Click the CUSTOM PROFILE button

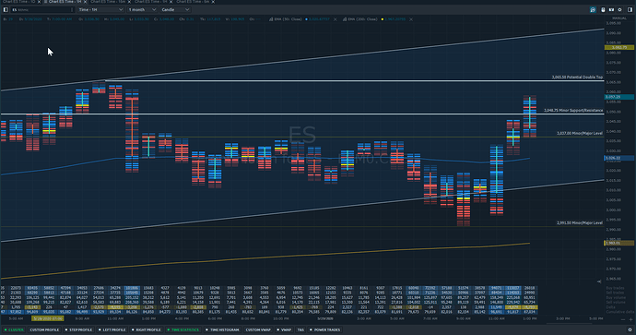44,329
